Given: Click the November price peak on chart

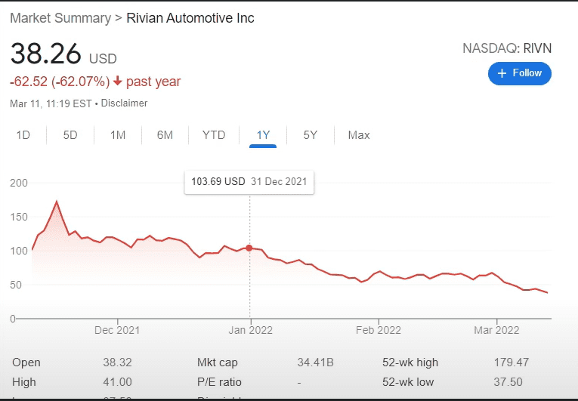Looking at the screenshot, I should point(57,202).
